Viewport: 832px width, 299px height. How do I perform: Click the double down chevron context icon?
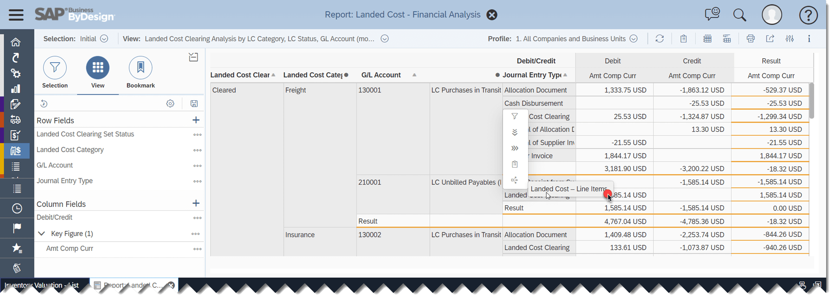point(514,132)
